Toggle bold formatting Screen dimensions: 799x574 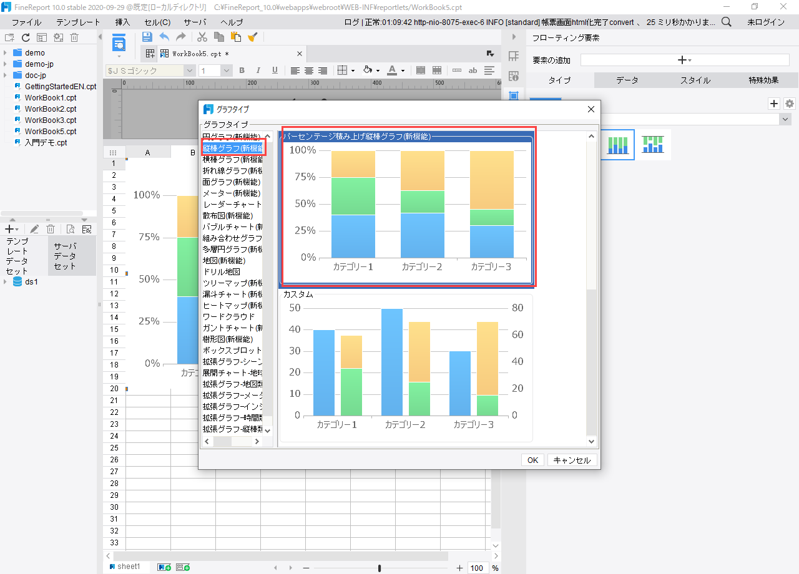click(242, 71)
